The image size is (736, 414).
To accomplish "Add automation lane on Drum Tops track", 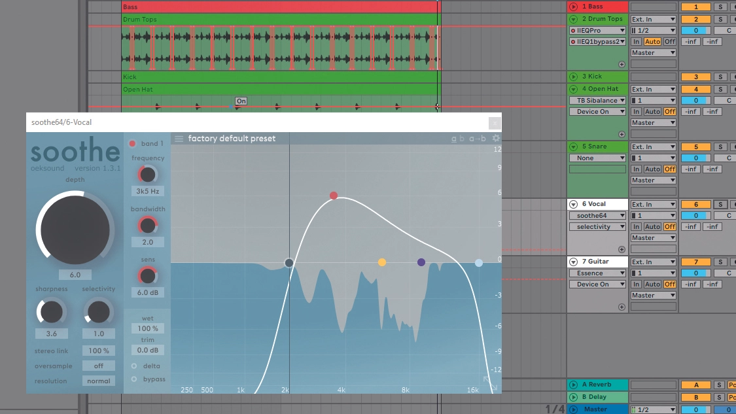I will [622, 64].
